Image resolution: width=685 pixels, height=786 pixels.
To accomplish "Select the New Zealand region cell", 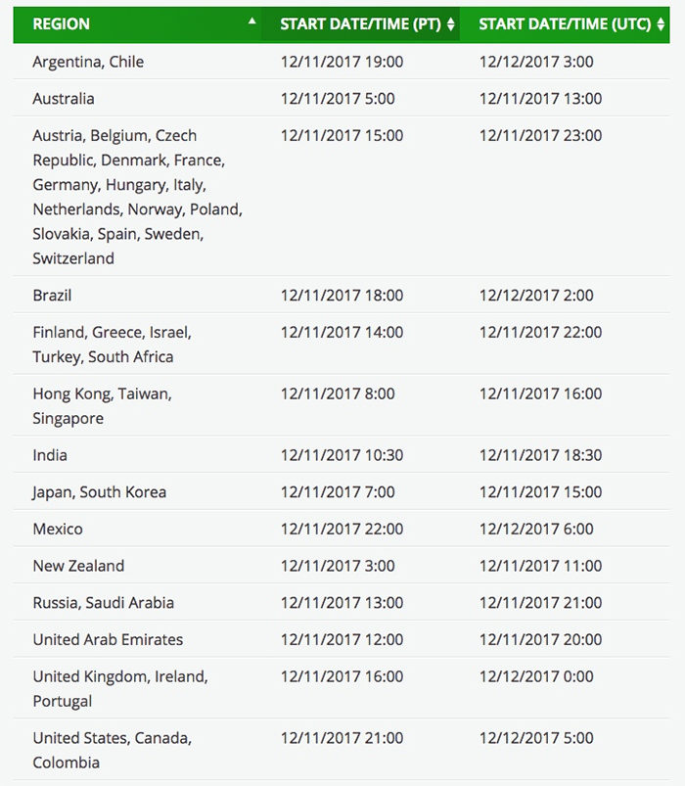I will coord(78,566).
